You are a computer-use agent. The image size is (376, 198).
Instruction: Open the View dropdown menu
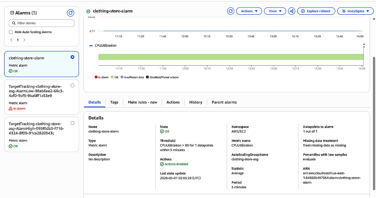point(275,11)
